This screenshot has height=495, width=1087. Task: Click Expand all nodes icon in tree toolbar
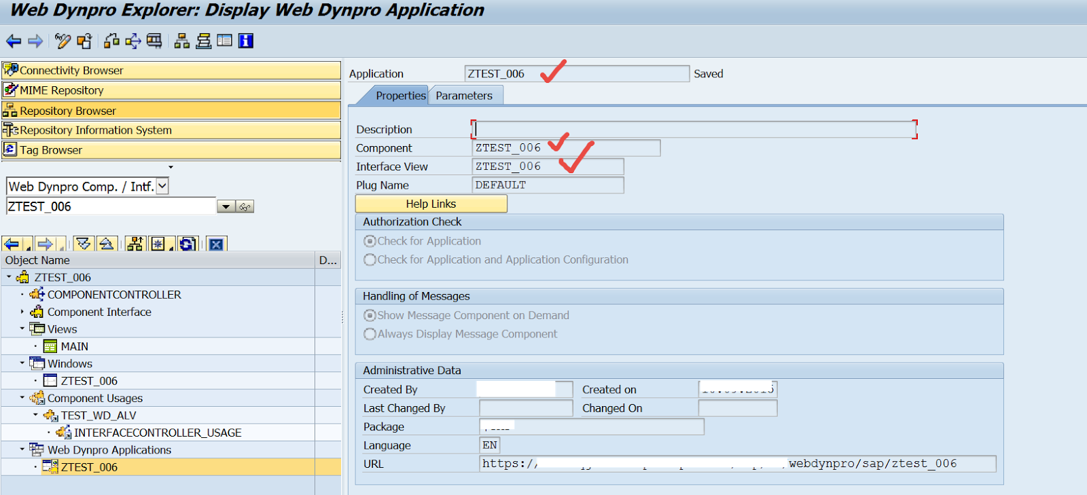click(x=84, y=244)
